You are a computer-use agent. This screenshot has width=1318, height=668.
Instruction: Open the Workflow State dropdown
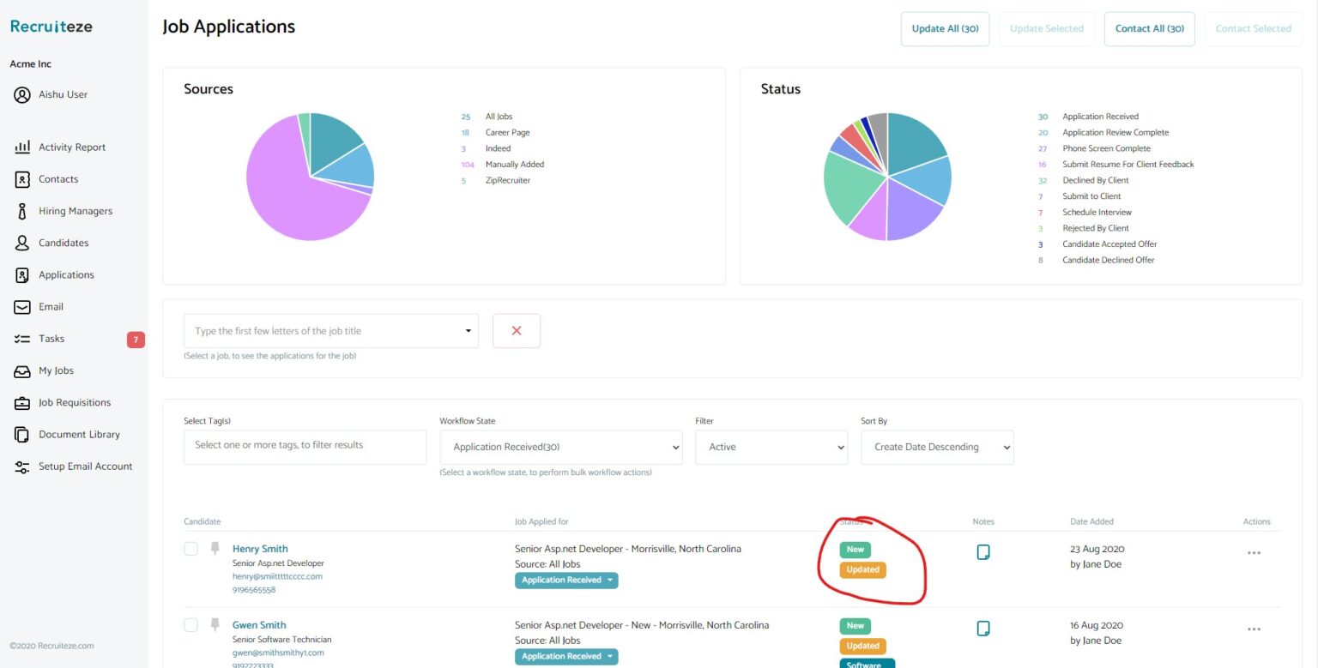click(561, 447)
